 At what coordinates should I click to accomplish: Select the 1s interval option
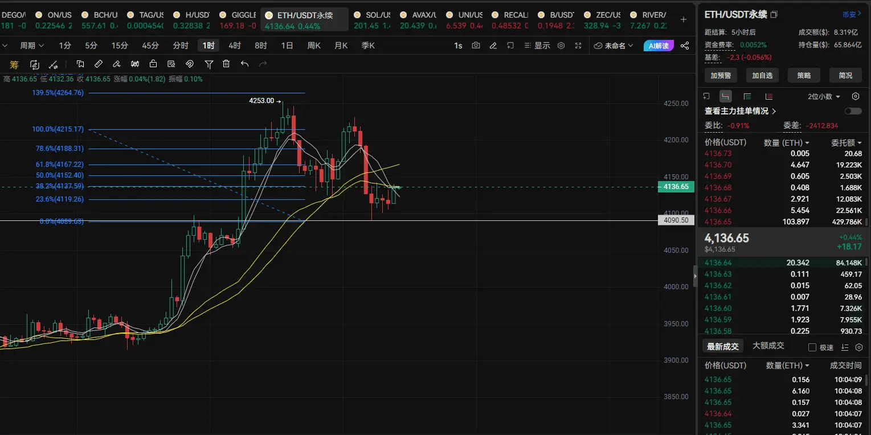458,46
